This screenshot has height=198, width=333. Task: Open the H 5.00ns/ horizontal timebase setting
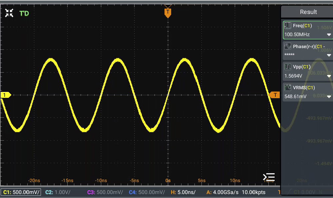point(183,192)
